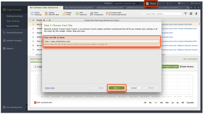
Task: Switch to Добавленные сегодня tab
Action: click(136, 8)
